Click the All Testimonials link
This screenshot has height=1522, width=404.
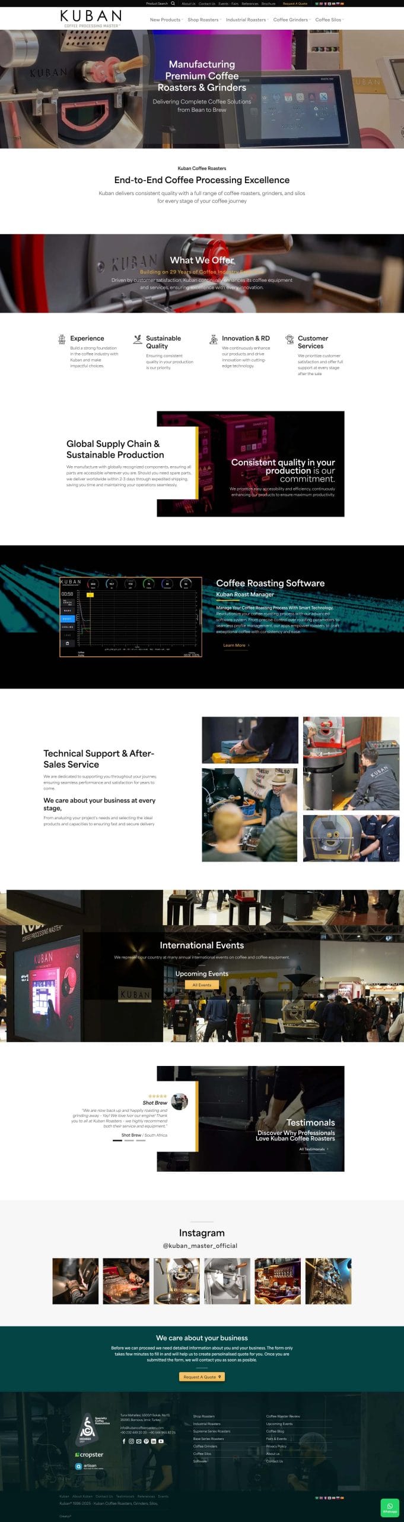(314, 1149)
